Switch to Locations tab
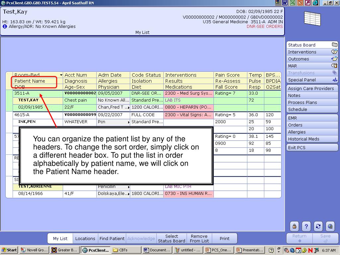 [85, 238]
